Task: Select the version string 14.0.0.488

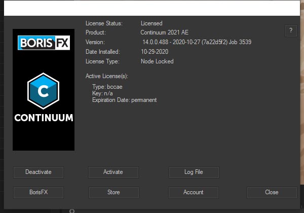Action: 156,42
